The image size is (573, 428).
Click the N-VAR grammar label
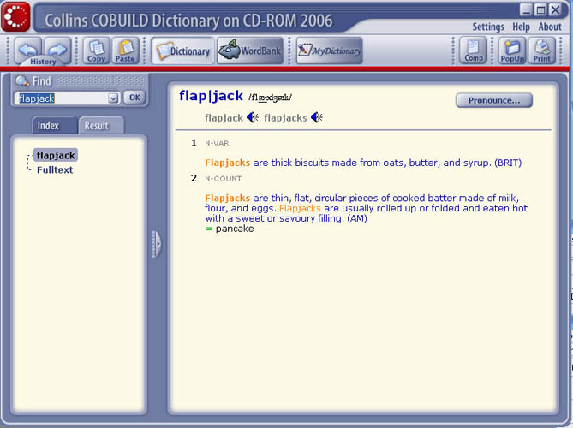coord(217,143)
